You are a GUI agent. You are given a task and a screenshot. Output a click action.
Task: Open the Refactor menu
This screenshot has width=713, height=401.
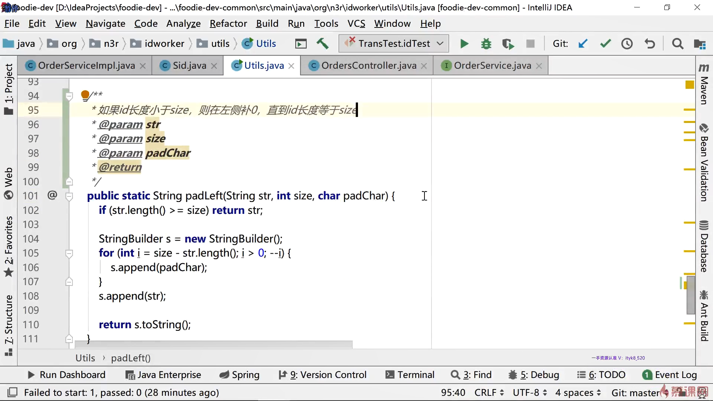pyautogui.click(x=228, y=23)
